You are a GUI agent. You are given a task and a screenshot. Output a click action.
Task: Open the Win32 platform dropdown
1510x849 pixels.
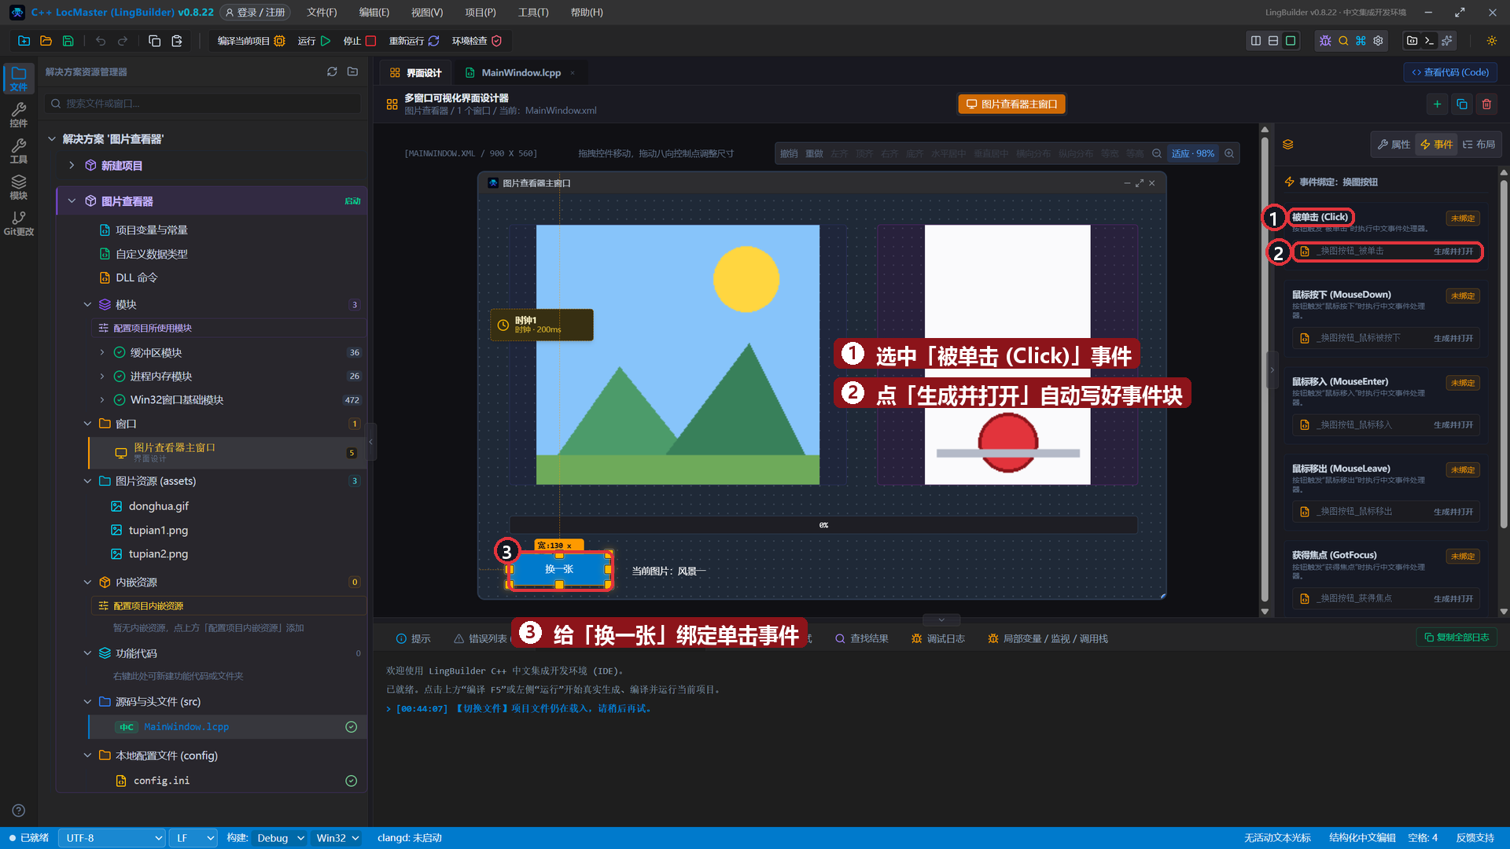[x=337, y=838]
